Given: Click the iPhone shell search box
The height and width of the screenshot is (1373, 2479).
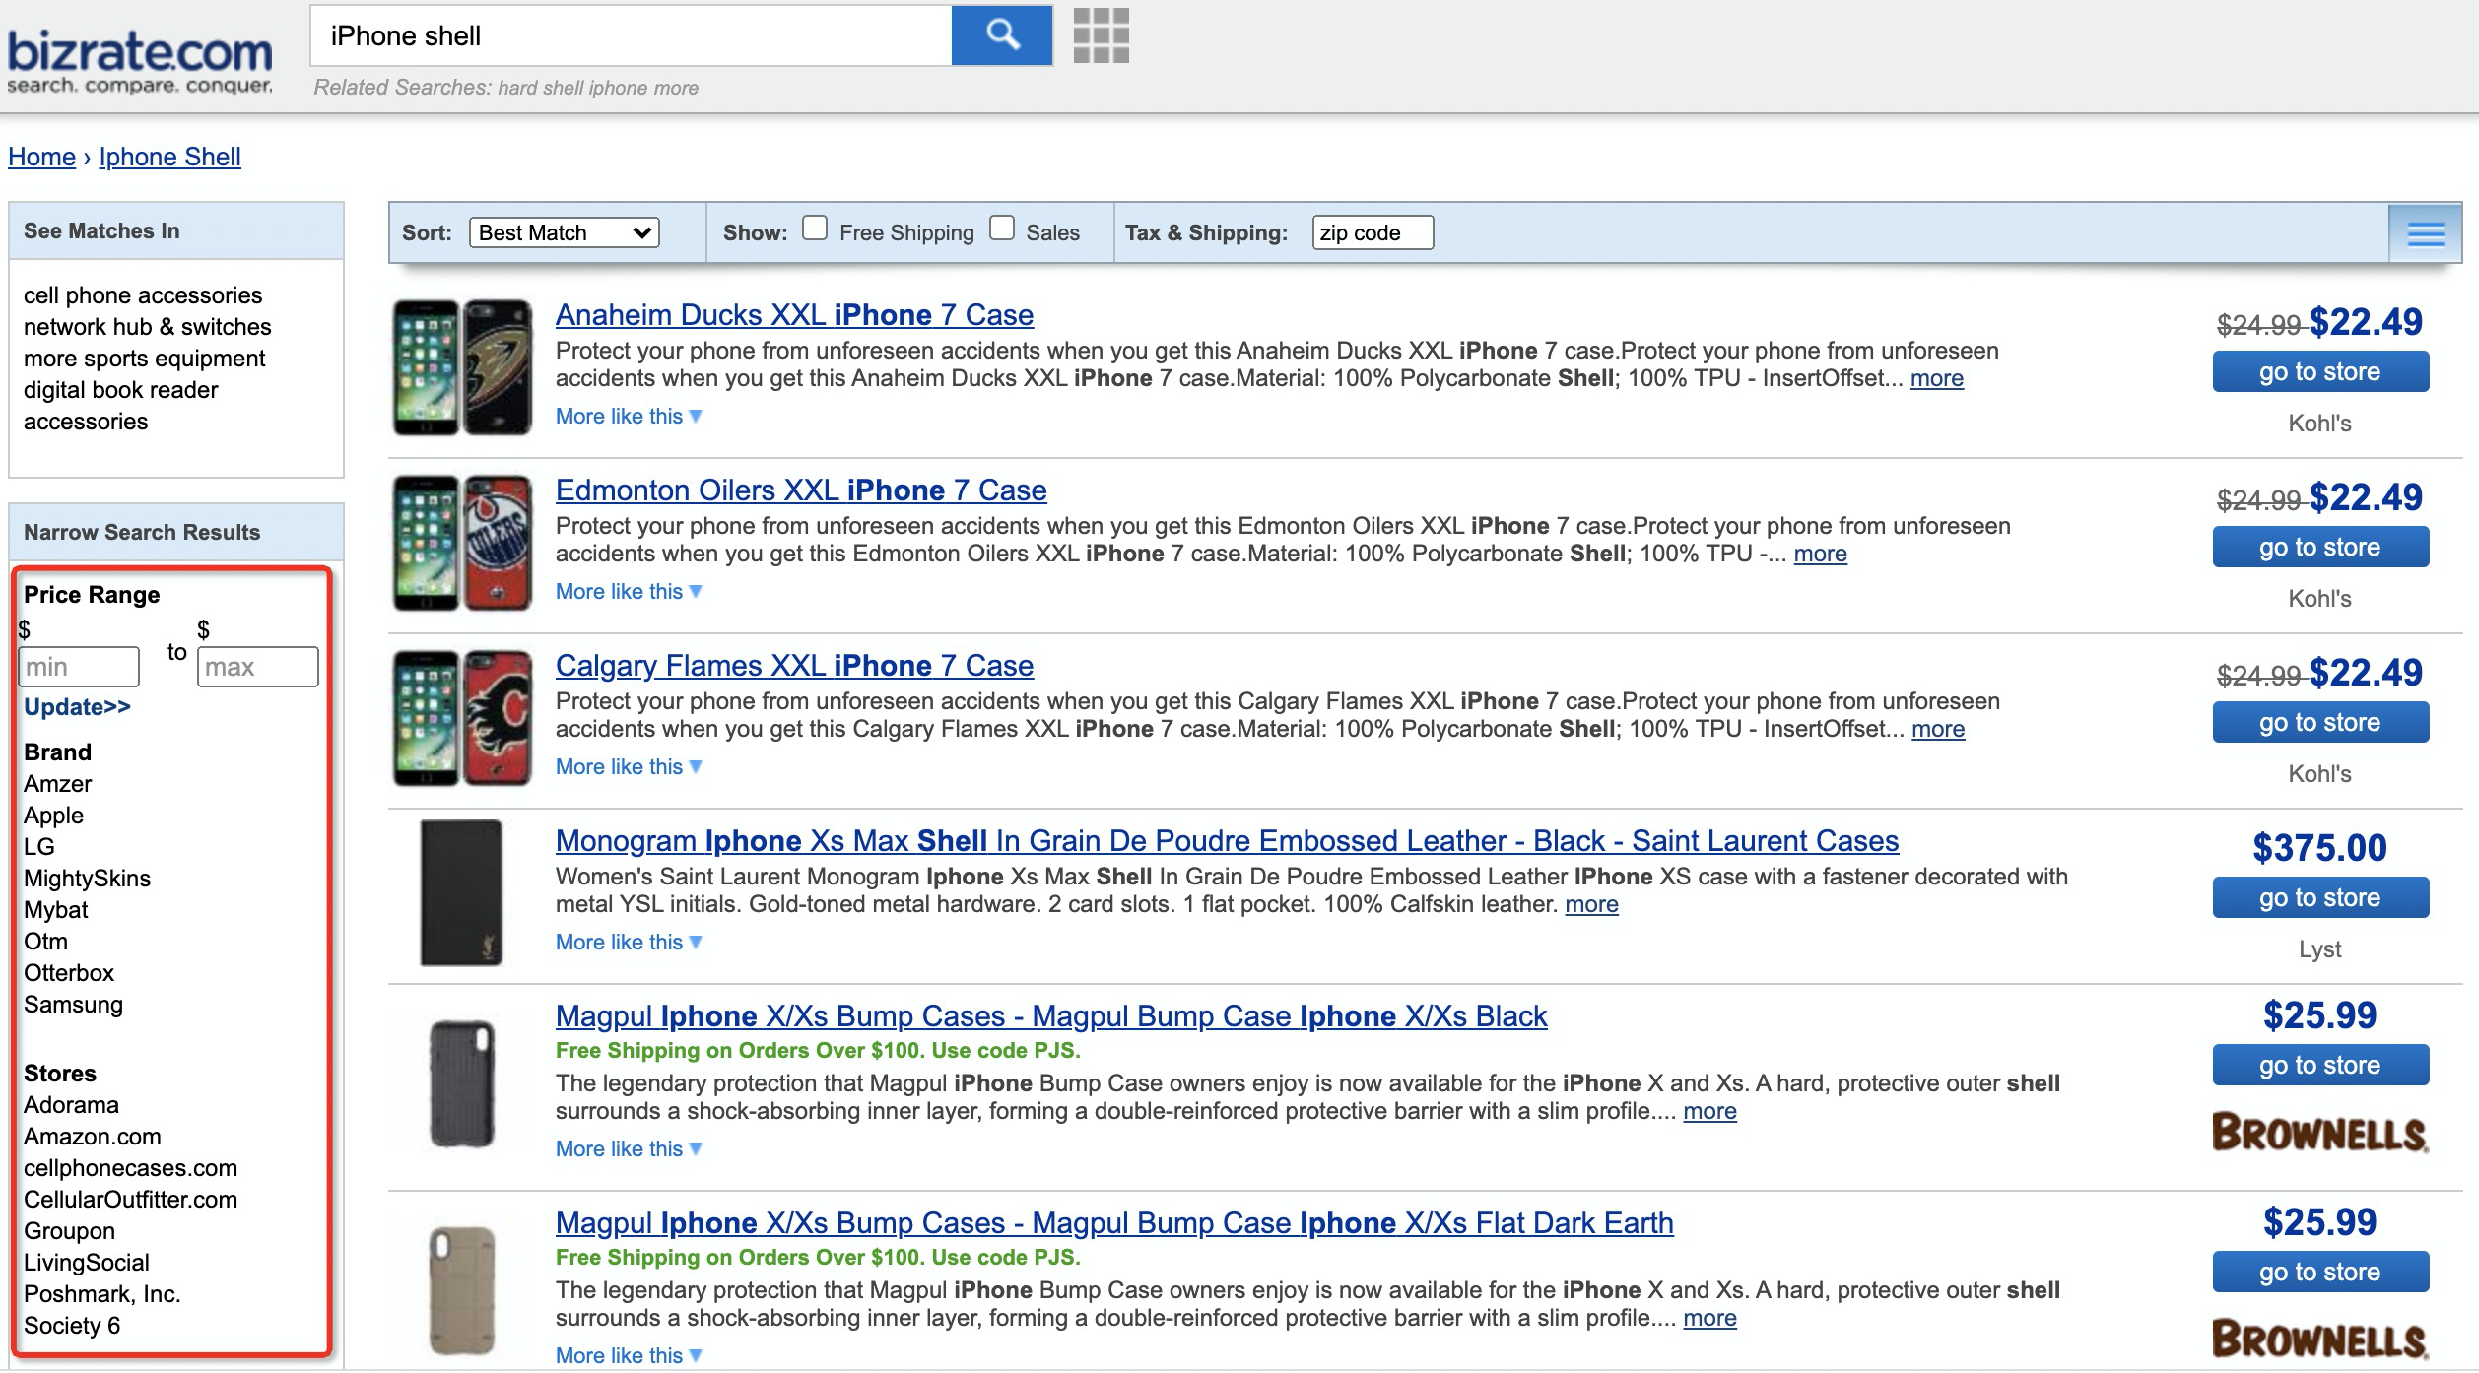Looking at the screenshot, I should [x=632, y=35].
